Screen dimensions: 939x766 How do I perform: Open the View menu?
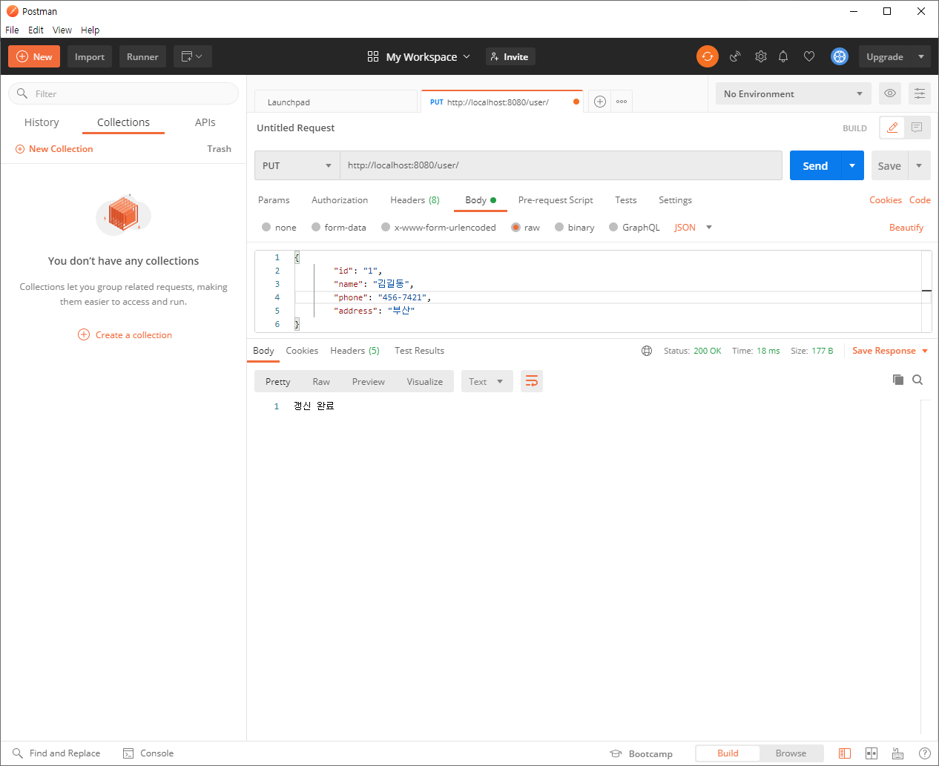pyautogui.click(x=62, y=30)
